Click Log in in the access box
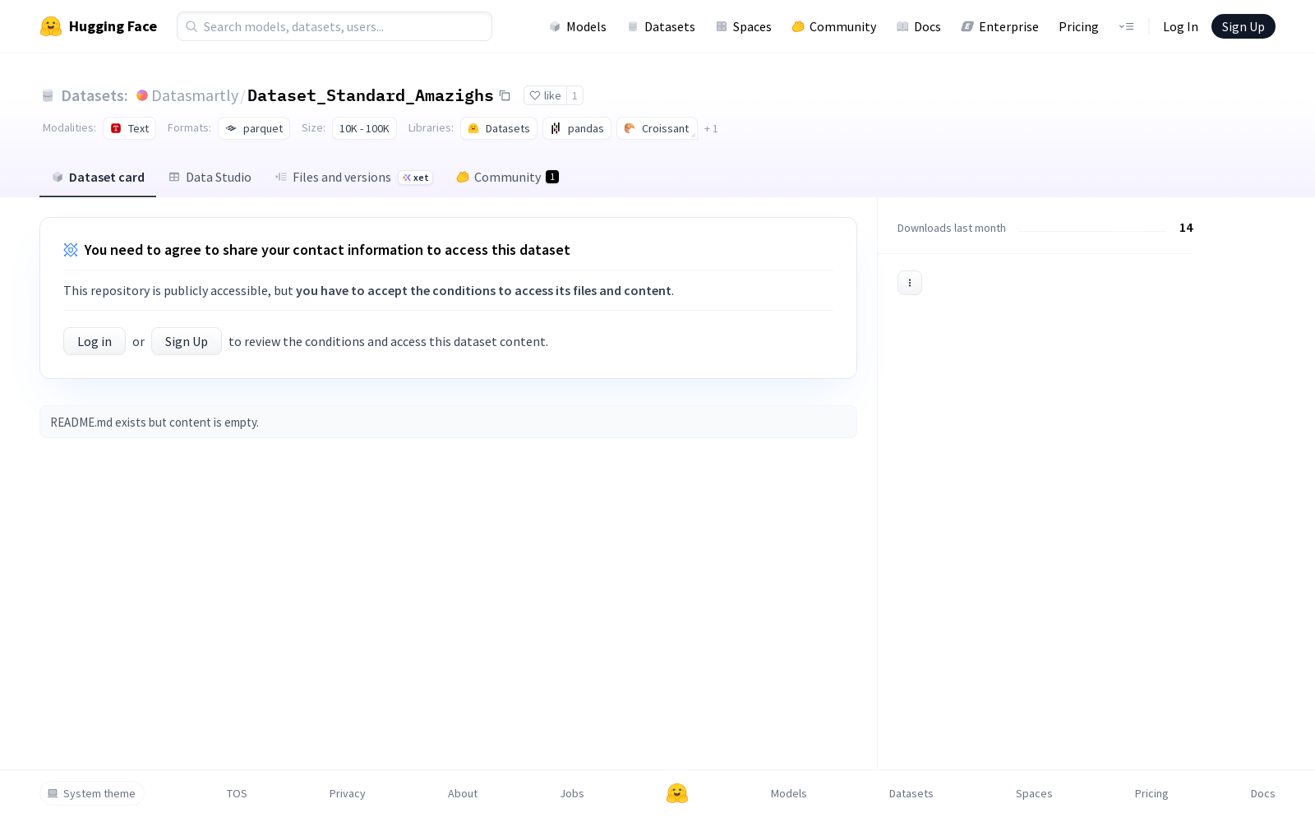 click(x=95, y=341)
